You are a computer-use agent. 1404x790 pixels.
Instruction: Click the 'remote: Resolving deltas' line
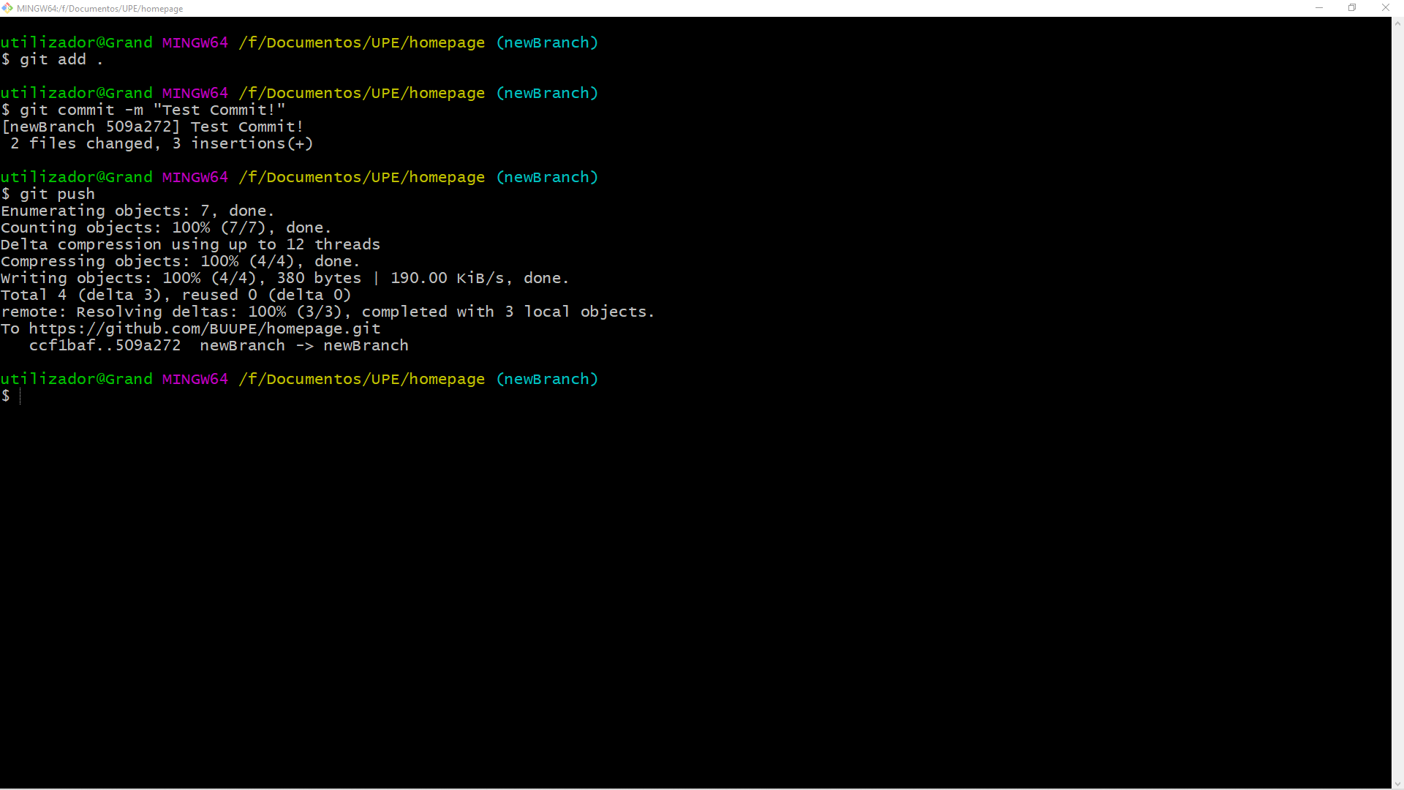[328, 312]
